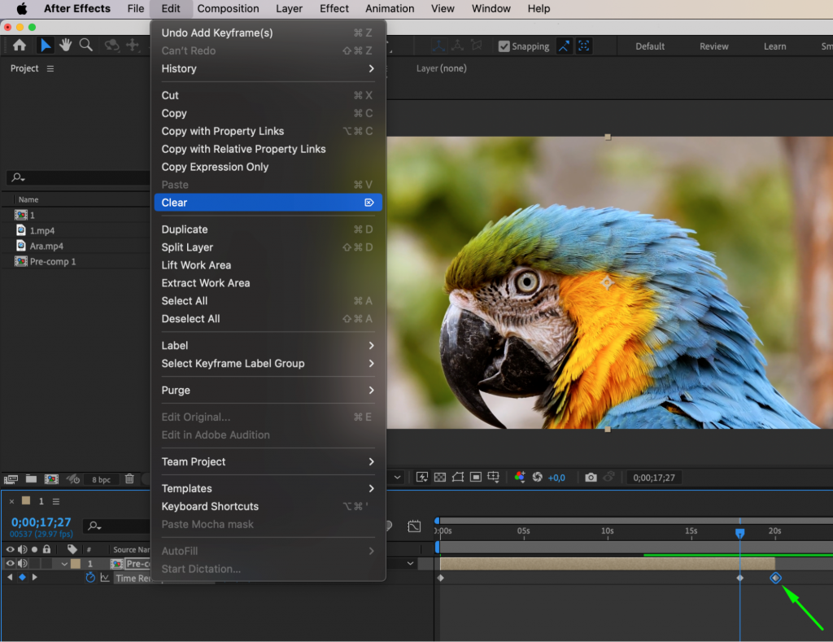
Task: Expand the Purge submenu
Action: 268,390
